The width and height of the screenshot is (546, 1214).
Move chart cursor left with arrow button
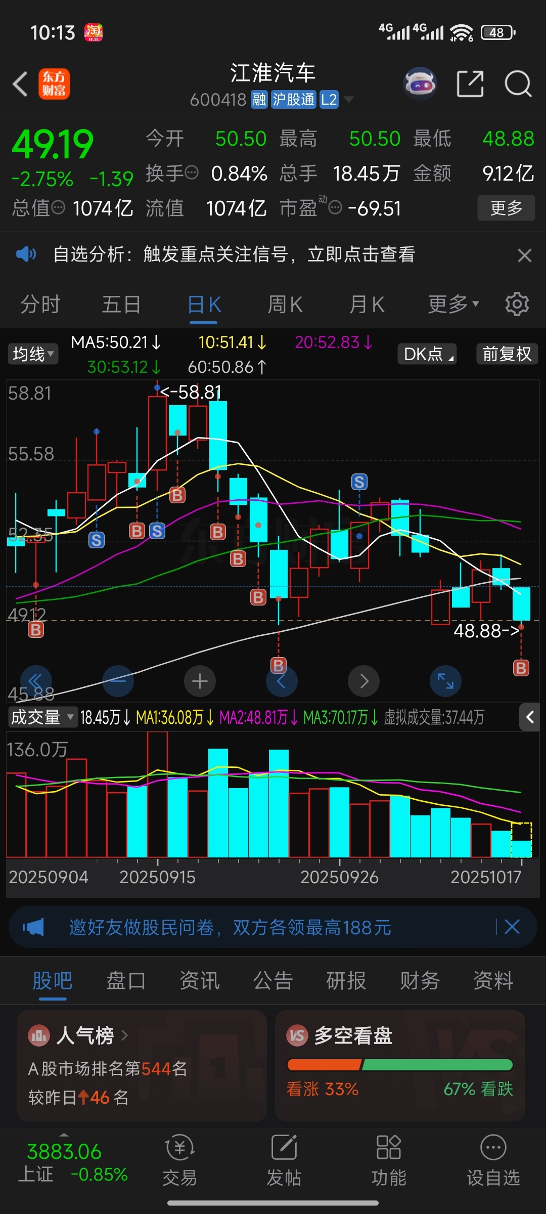pyautogui.click(x=282, y=681)
